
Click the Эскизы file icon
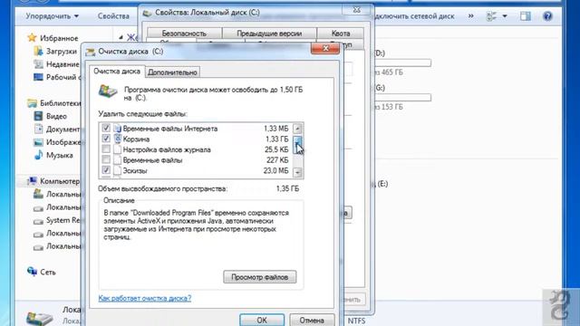118,170
